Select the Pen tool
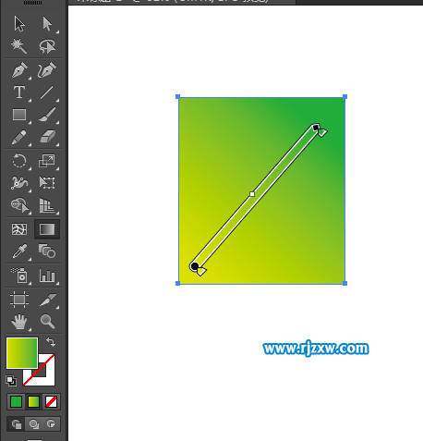 (x=19, y=69)
